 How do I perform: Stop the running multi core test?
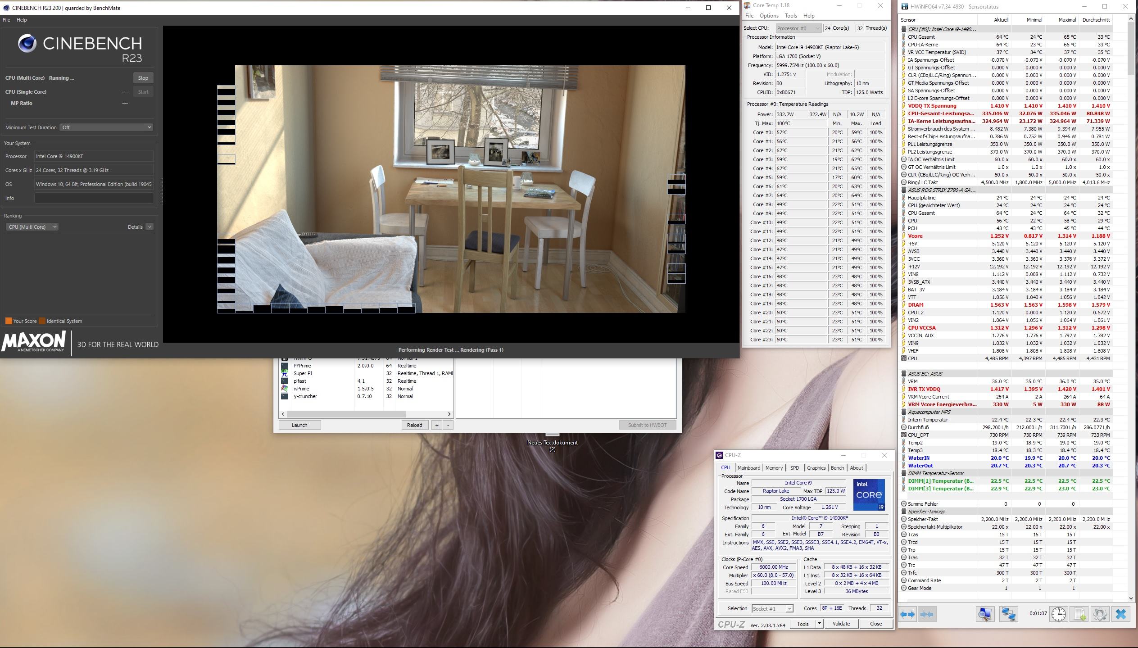[x=143, y=78]
